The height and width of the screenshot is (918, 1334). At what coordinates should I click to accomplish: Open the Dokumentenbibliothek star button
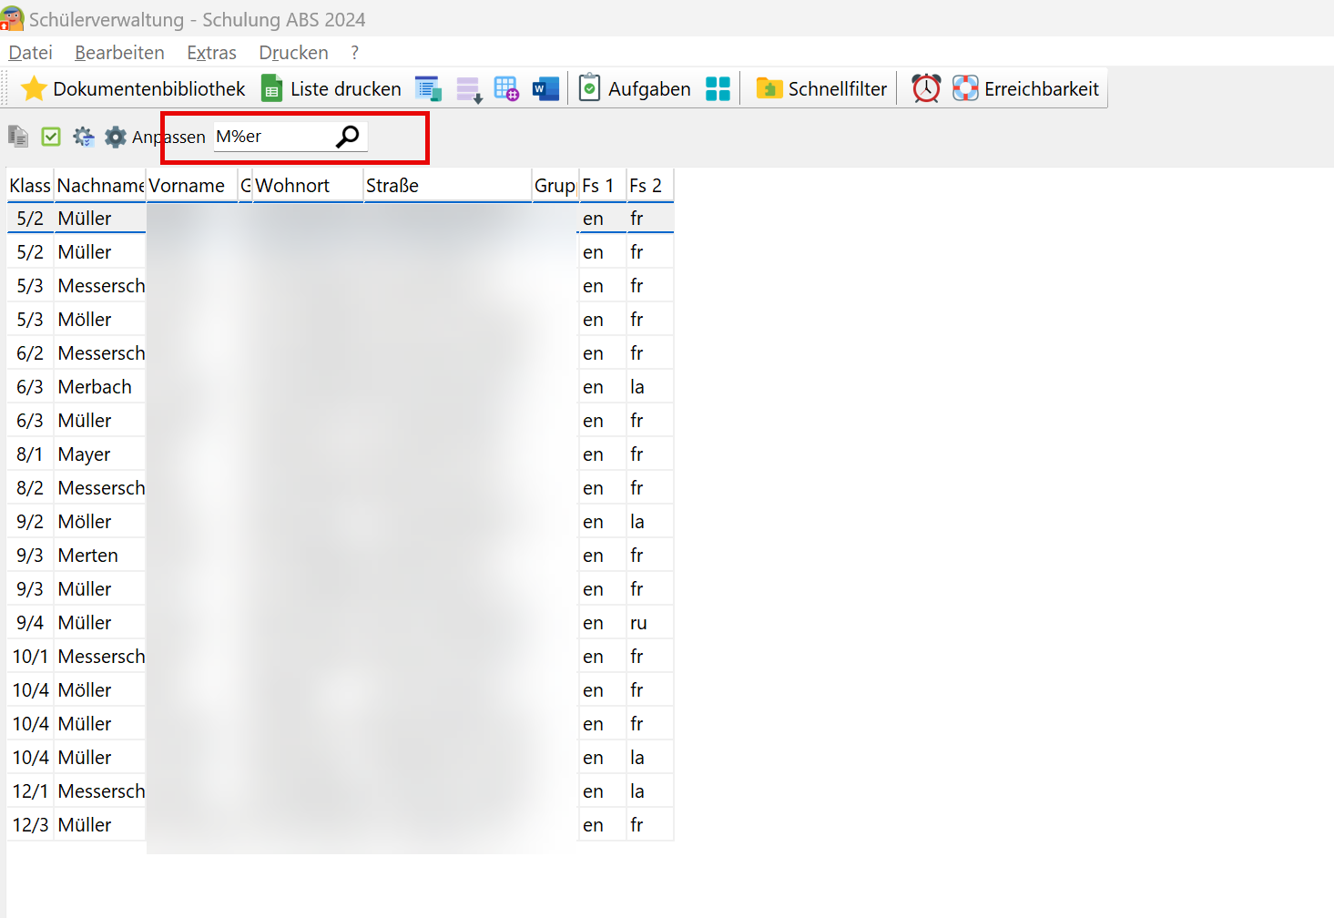pyautogui.click(x=133, y=88)
